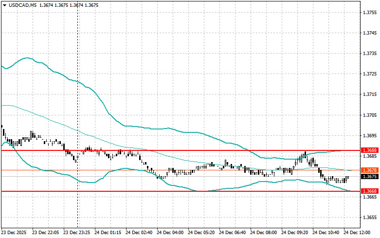Click the black 1.3675 current price label

[x=370, y=177]
